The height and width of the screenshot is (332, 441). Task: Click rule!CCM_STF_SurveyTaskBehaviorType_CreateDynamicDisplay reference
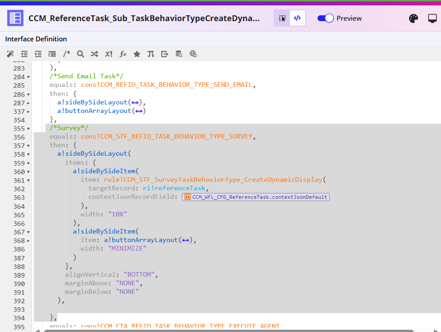click(x=213, y=179)
